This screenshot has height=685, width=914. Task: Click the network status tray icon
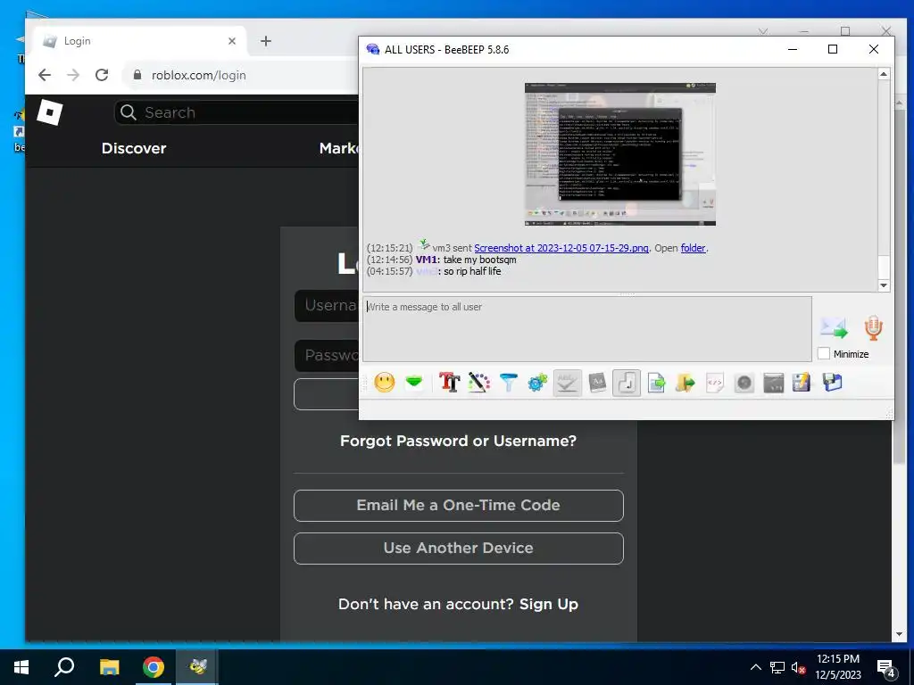point(777,667)
